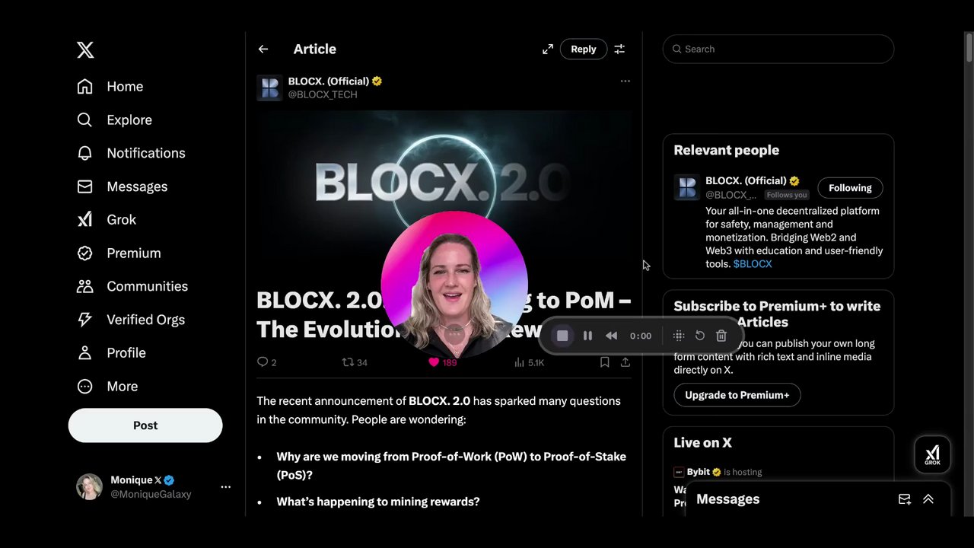Open the Explore page
The image size is (974, 548).
(114, 120)
